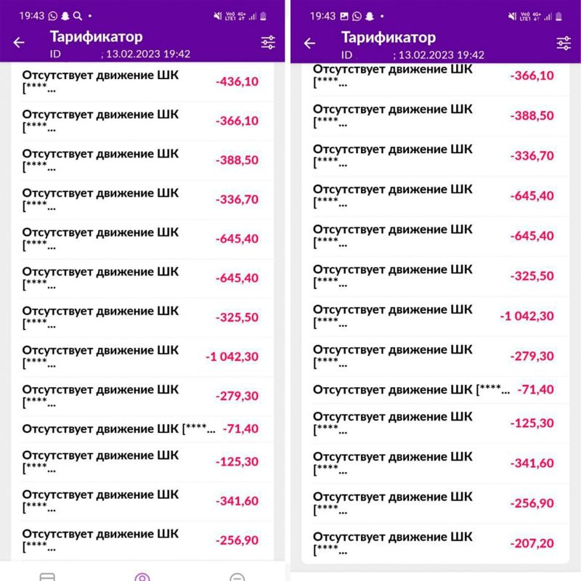Open the -388,50 entry on the left screen
Screen dimensions: 581x581
145,160
